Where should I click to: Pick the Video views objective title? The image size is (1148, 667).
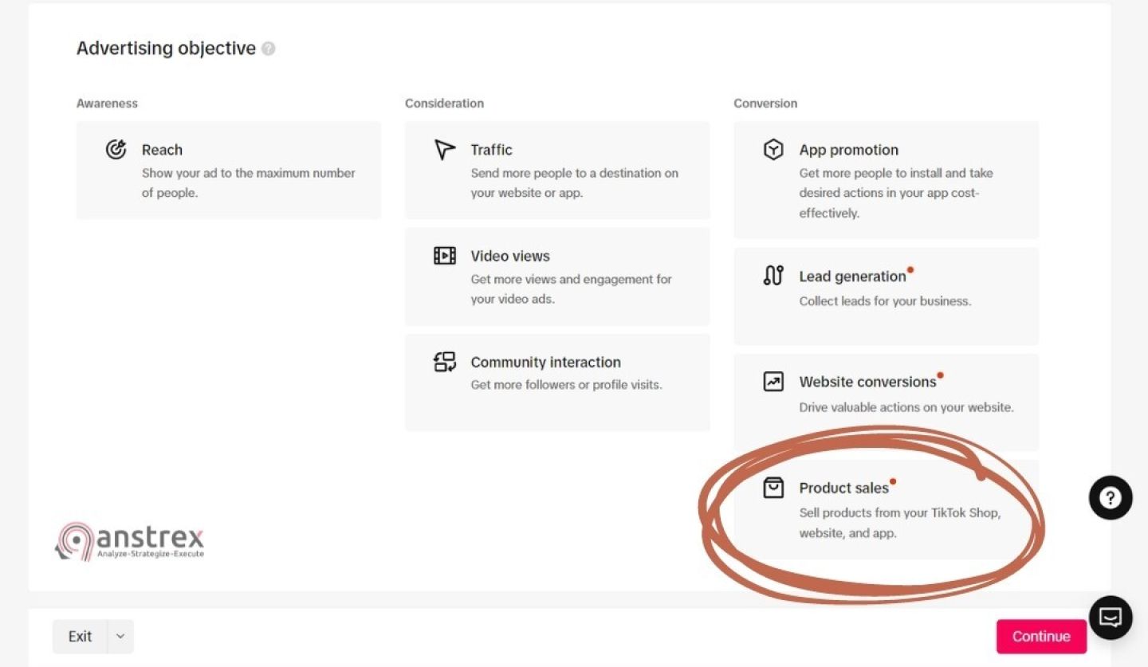[510, 256]
